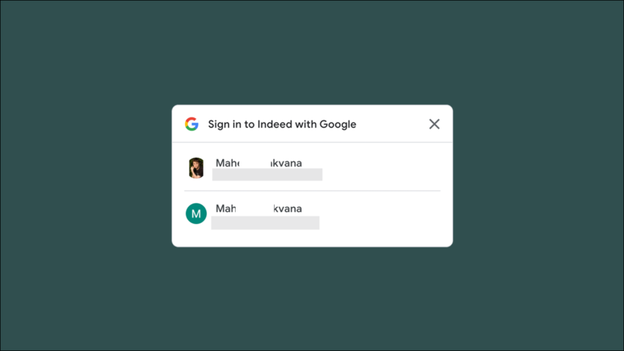Click the dark green backdrop outside the dialog
This screenshot has height=351, width=624.
point(79,175)
